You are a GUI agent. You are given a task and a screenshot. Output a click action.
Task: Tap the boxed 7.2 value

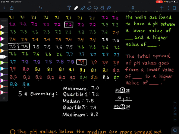(x=69, y=25)
